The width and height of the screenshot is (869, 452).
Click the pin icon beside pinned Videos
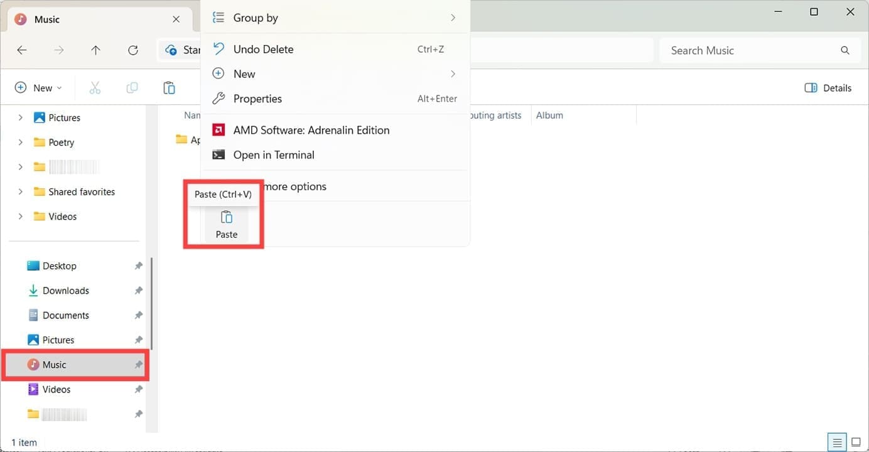[x=138, y=390]
